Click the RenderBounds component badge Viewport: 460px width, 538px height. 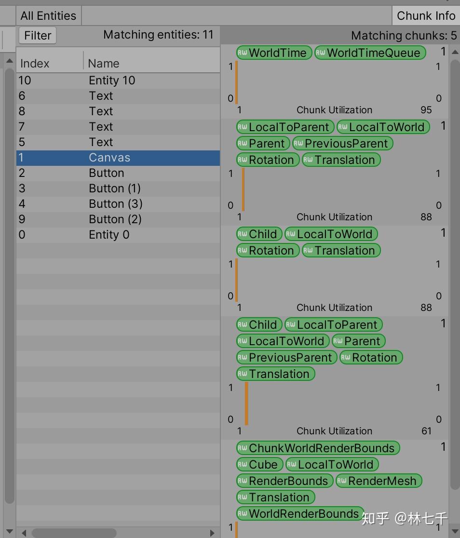(x=284, y=481)
